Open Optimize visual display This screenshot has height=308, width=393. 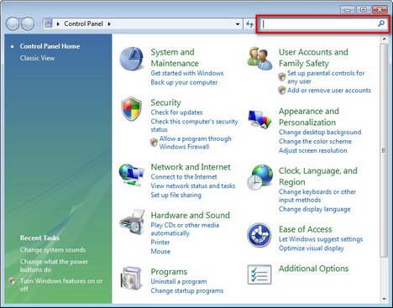tap(311, 248)
